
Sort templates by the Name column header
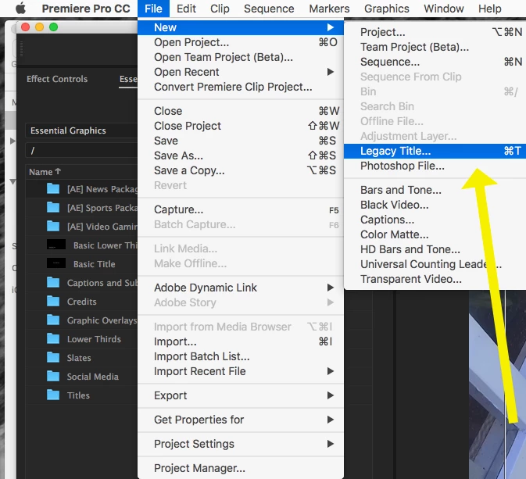45,172
